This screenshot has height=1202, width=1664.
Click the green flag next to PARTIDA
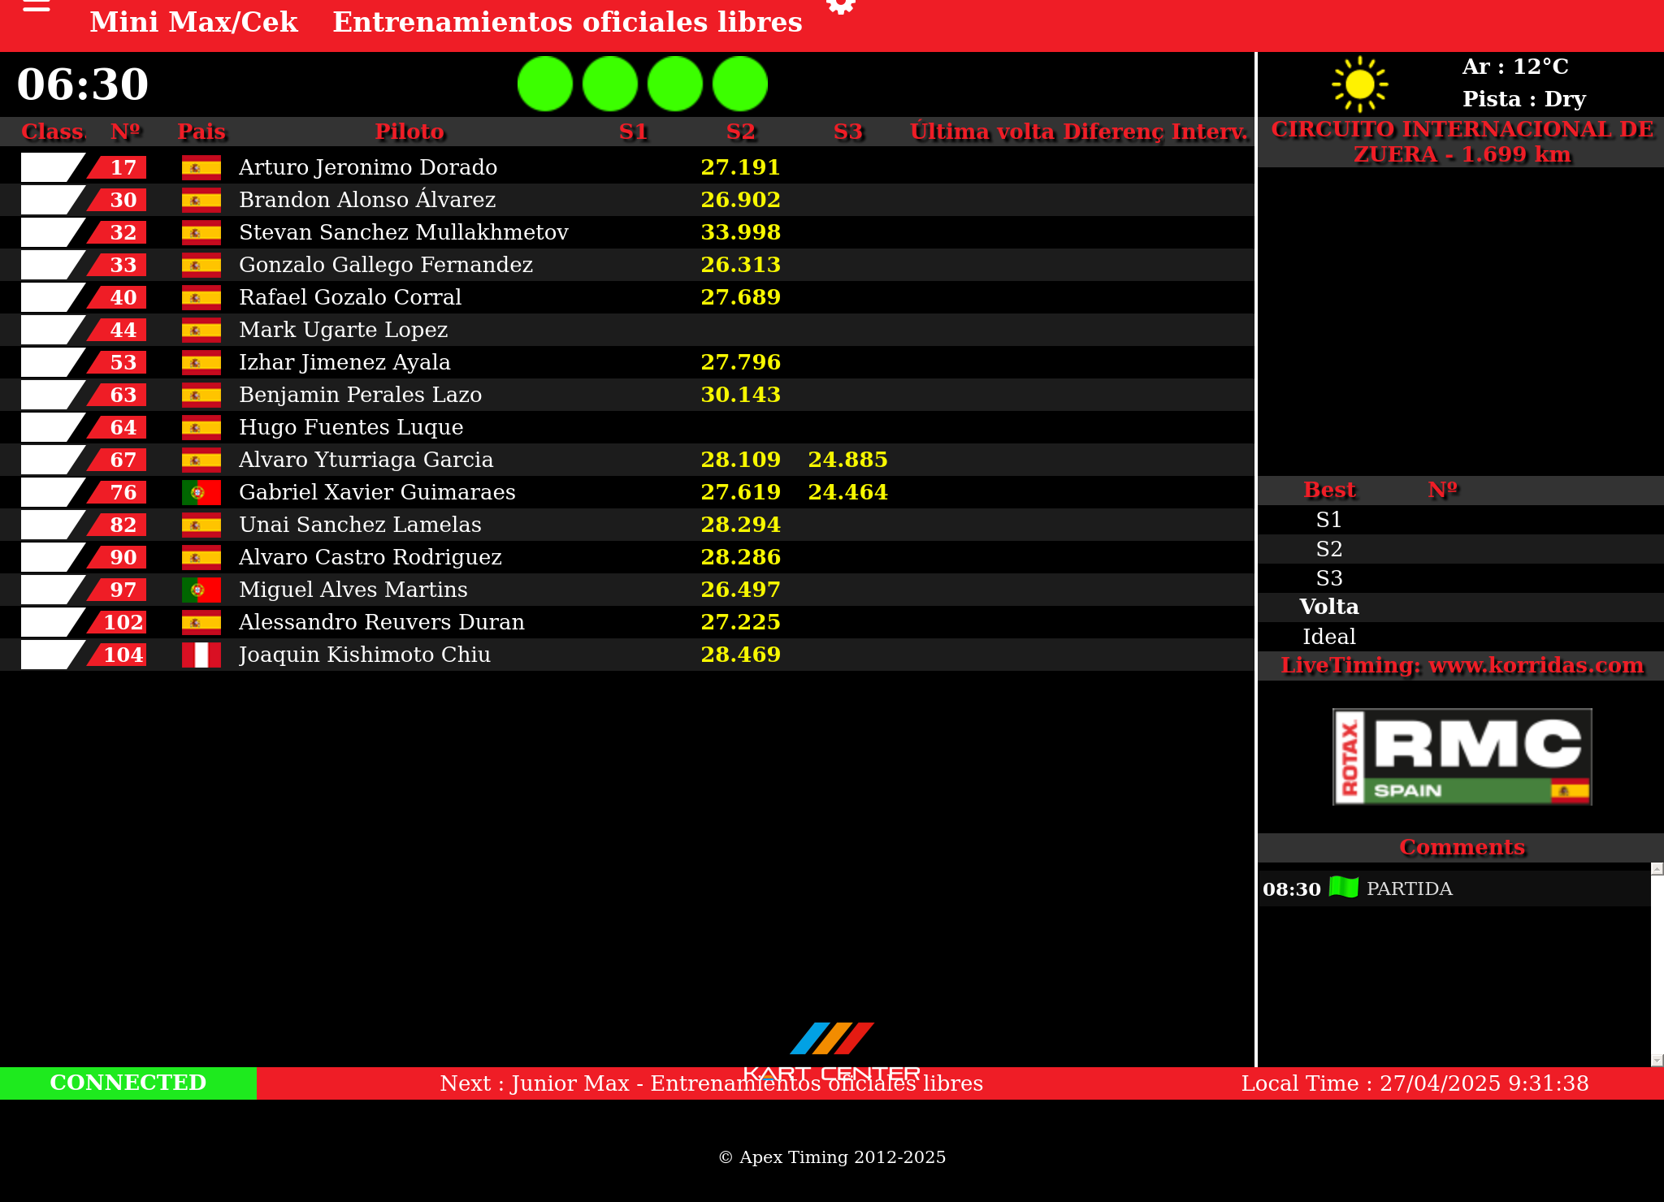tap(1343, 887)
